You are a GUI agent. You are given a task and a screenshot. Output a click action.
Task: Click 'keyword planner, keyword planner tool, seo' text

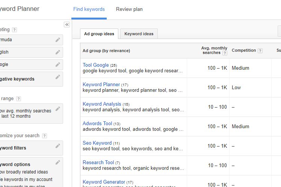click(x=130, y=90)
